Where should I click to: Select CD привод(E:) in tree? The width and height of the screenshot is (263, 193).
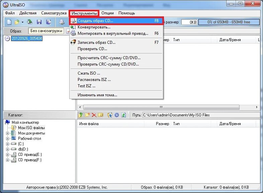30,155
